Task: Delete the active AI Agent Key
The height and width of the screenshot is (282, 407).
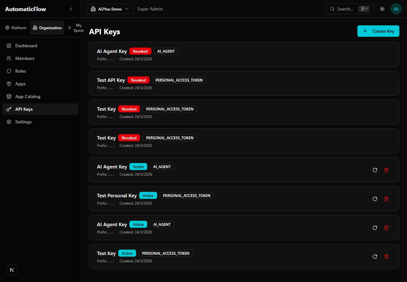Action: (x=386, y=170)
